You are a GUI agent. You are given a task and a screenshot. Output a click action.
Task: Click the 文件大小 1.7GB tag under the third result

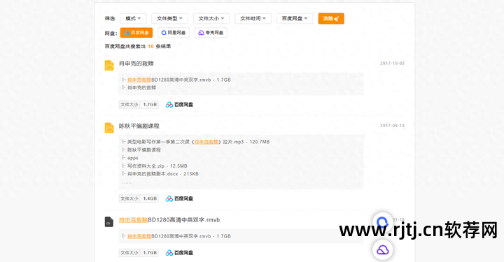click(x=139, y=253)
